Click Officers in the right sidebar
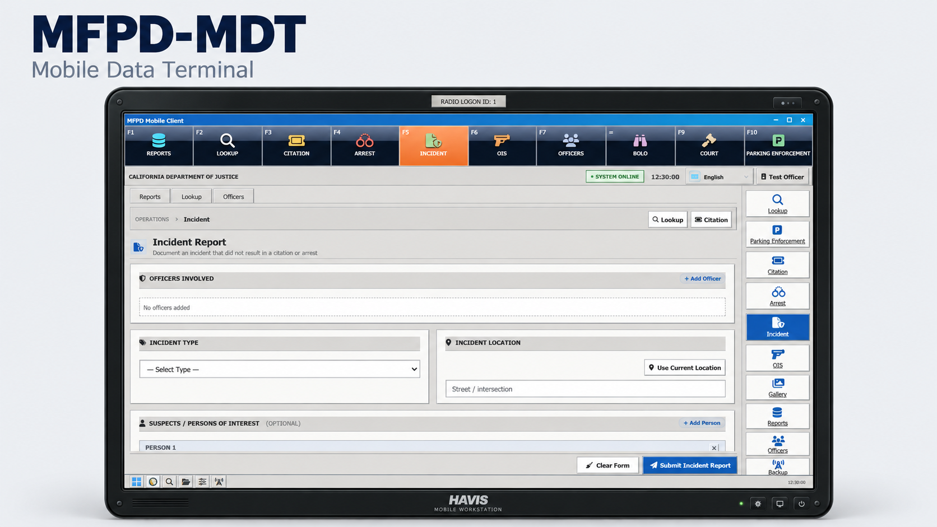 777,444
